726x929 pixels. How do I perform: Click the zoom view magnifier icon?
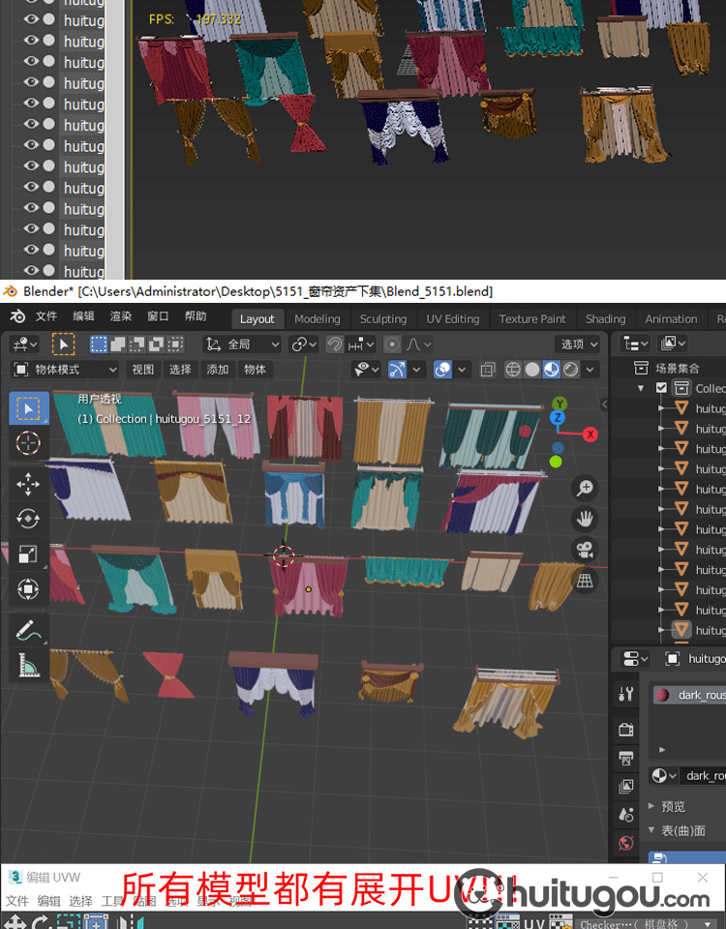(x=585, y=488)
